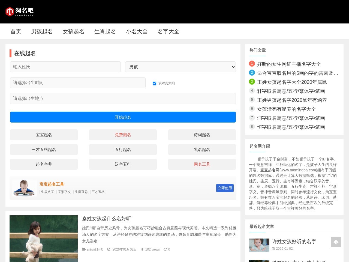
Task: Click the 立即使用 button on the tool banner
Action: 225,188
